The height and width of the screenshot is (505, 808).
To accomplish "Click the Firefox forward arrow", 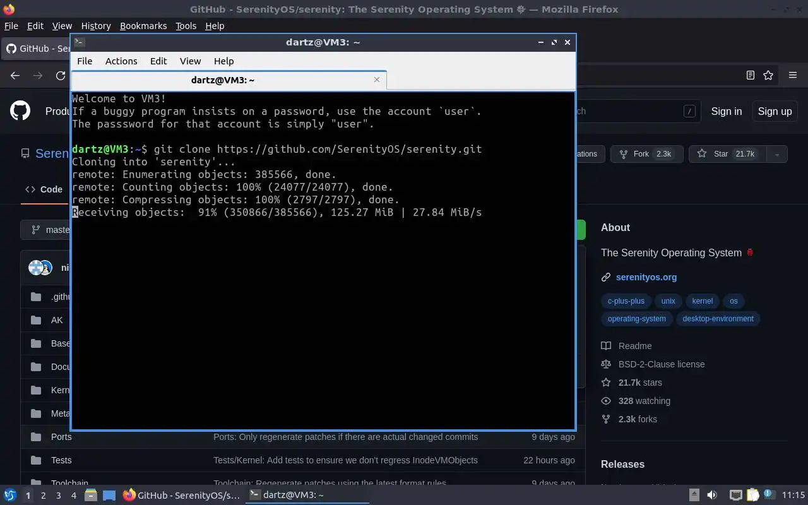I will tap(38, 75).
